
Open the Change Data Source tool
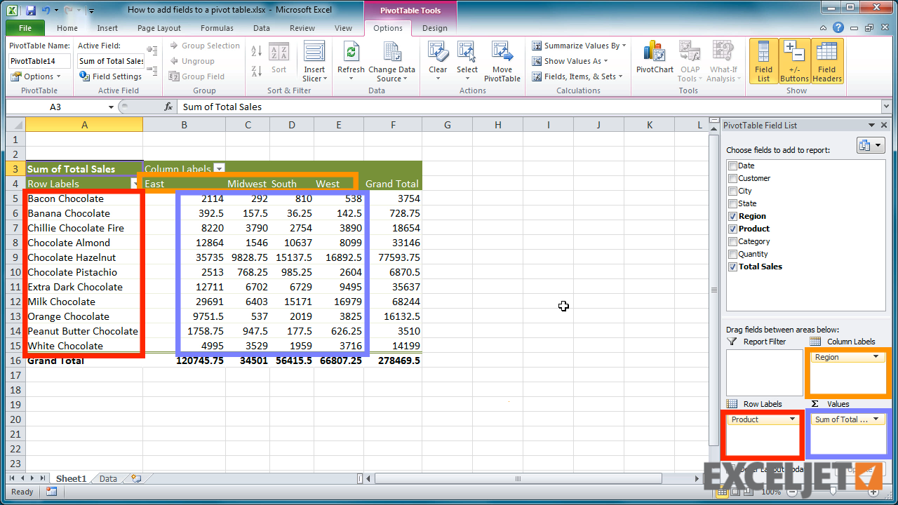(x=391, y=61)
